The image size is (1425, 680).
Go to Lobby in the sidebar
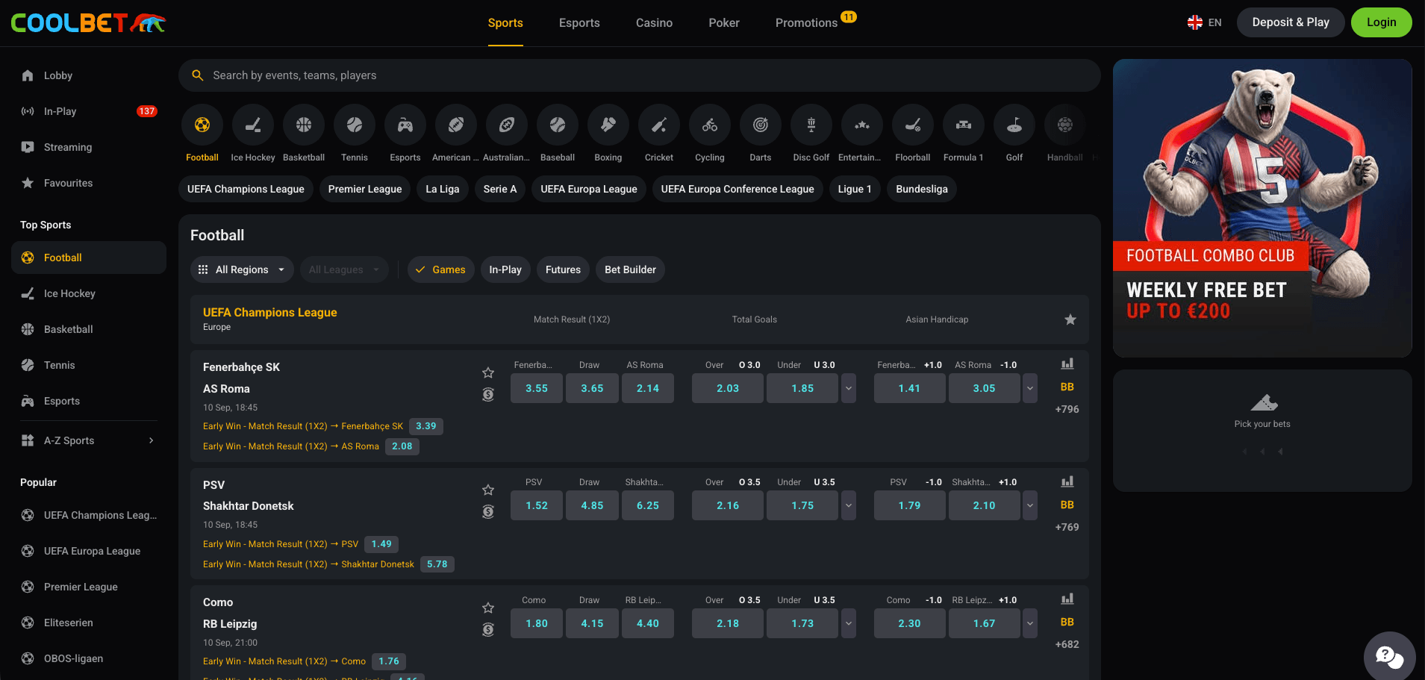pos(89,75)
